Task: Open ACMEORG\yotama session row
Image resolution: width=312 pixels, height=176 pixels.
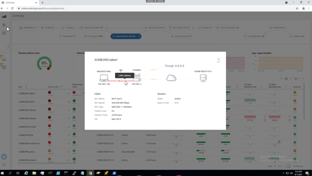Action: (x=27, y=160)
